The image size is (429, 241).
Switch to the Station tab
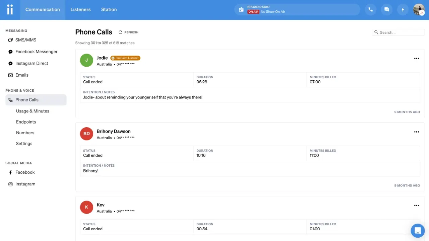pos(109,10)
